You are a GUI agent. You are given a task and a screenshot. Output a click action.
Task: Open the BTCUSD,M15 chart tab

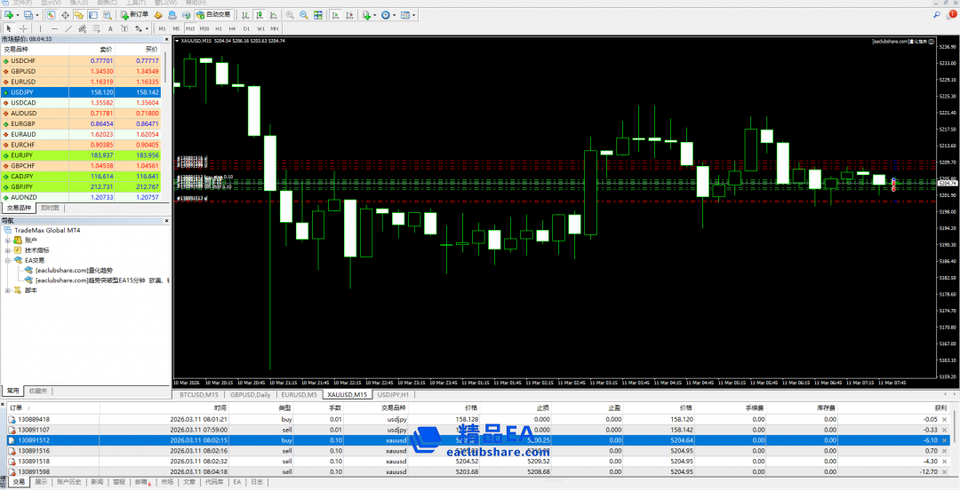click(x=198, y=393)
